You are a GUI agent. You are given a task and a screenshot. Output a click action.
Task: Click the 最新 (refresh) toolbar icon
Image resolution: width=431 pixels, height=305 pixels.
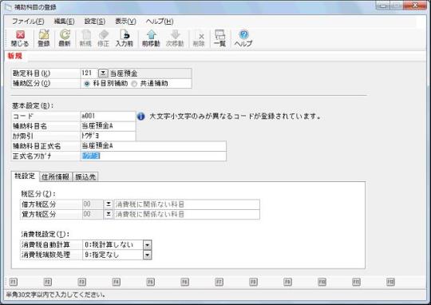click(x=65, y=38)
